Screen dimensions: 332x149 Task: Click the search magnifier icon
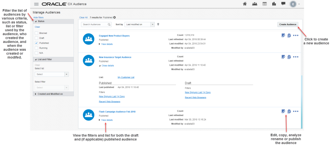point(109,24)
